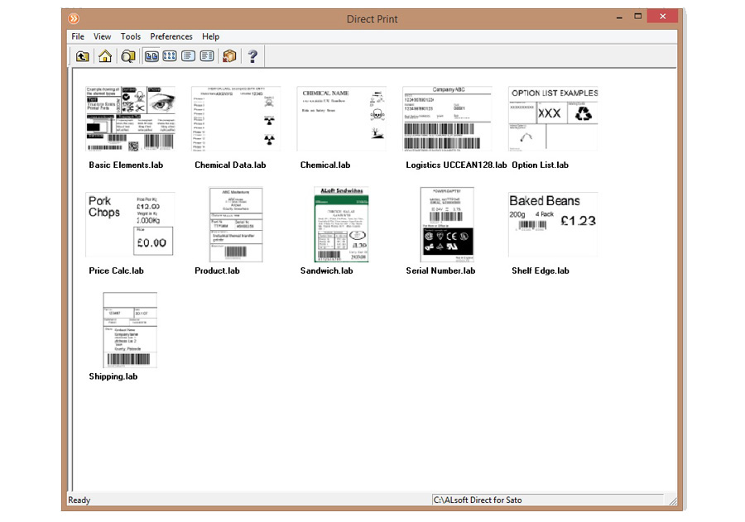Open the File menu
Viewport: 745px width, 522px height.
pos(78,36)
